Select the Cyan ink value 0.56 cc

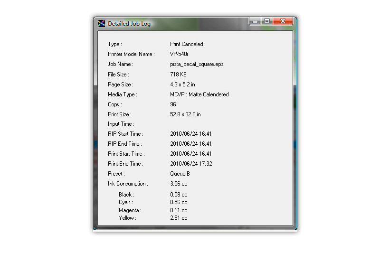coord(179,202)
